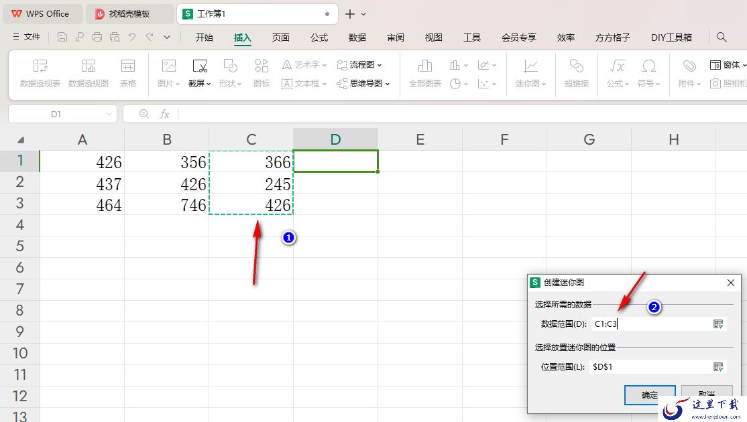This screenshot has height=422, width=747.
Task: Open the PivotTable (数据透视表) tool
Action: pos(40,73)
